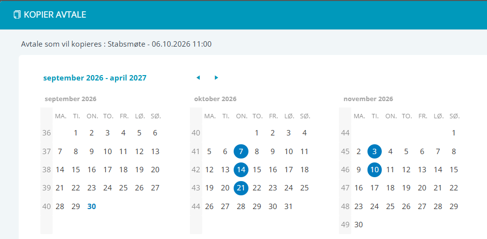Deselect 21 October 2026
The image size is (487, 239).
tap(241, 188)
